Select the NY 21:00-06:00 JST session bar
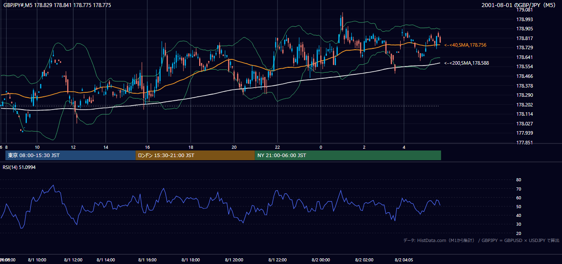Image resolution: width=562 pixels, height=264 pixels. pyautogui.click(x=348, y=155)
